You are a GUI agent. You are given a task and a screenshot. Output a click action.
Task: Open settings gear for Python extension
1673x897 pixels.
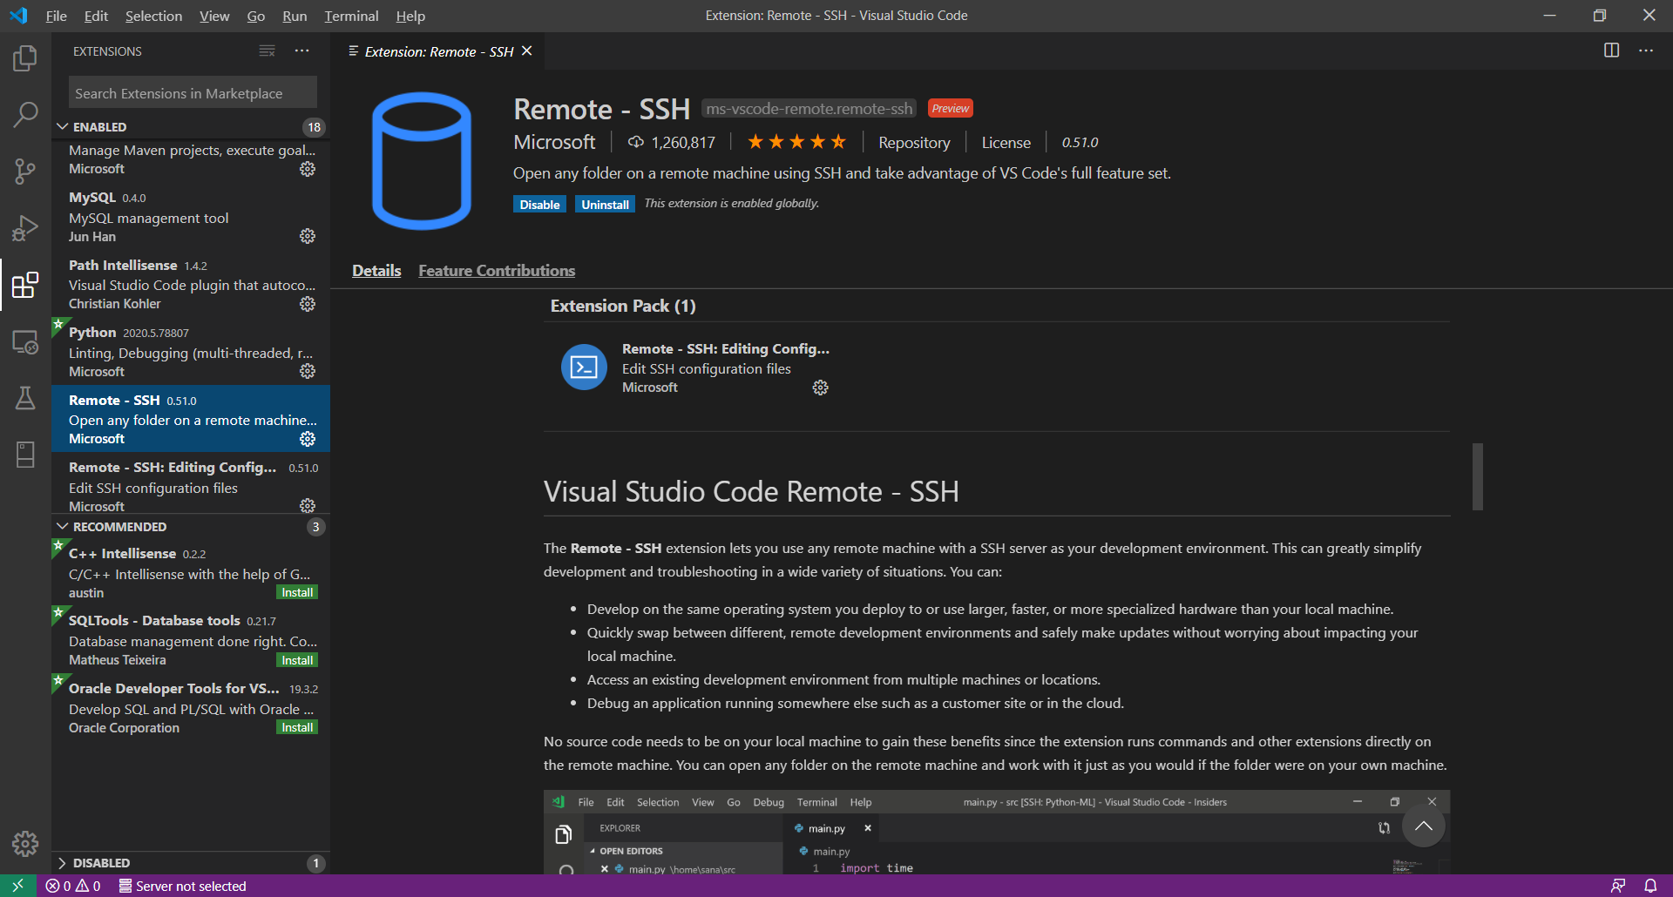coord(307,371)
